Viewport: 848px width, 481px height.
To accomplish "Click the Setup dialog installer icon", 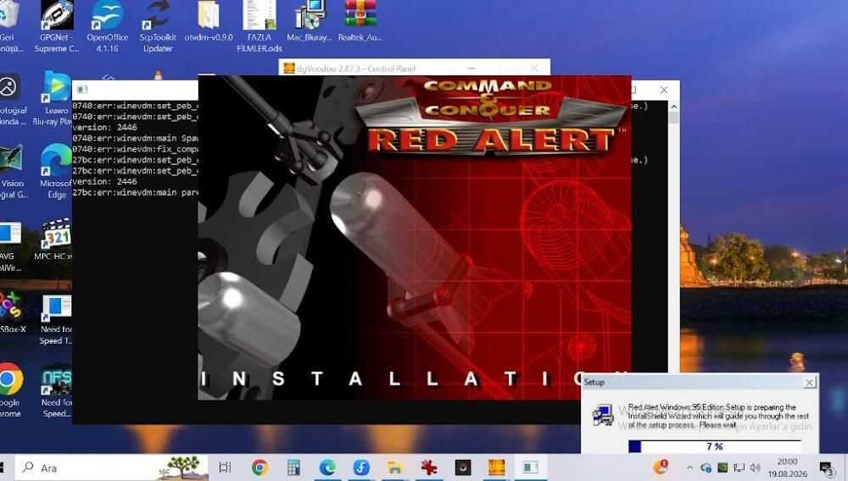I will tap(602, 416).
